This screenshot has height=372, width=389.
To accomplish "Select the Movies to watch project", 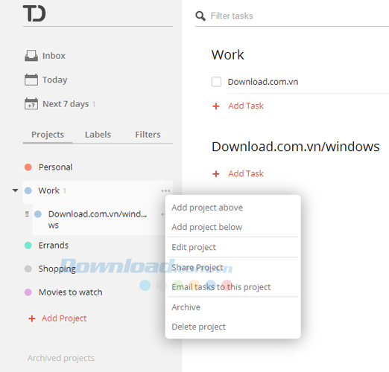I will pos(70,292).
